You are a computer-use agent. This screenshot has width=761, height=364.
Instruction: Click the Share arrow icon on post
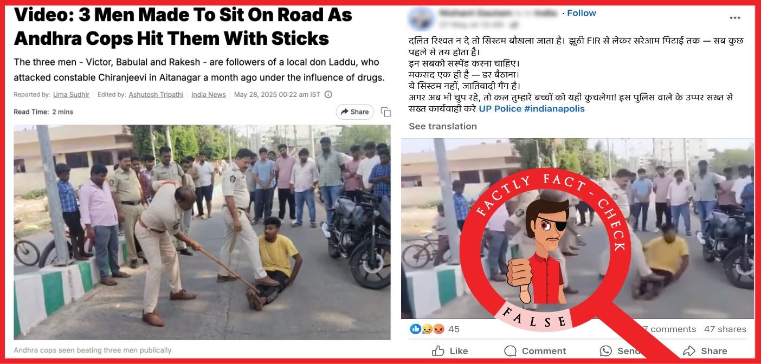689,351
